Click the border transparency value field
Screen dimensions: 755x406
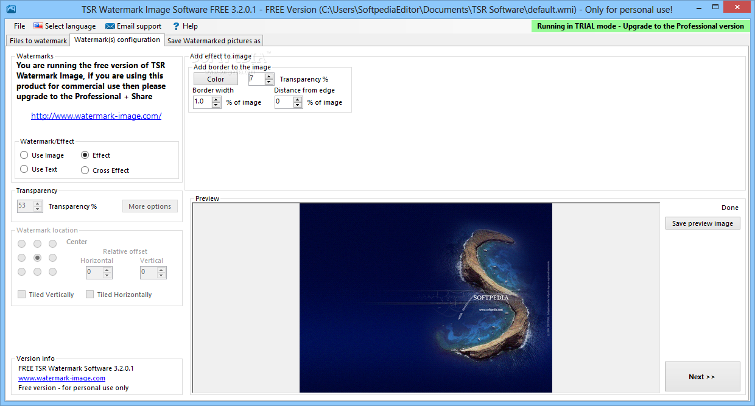[256, 79]
